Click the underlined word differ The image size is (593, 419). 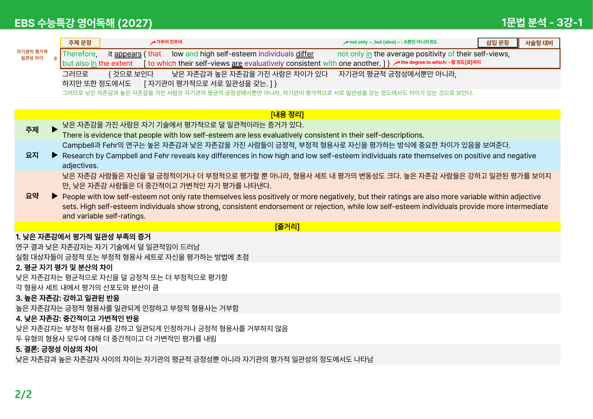pyautogui.click(x=305, y=54)
